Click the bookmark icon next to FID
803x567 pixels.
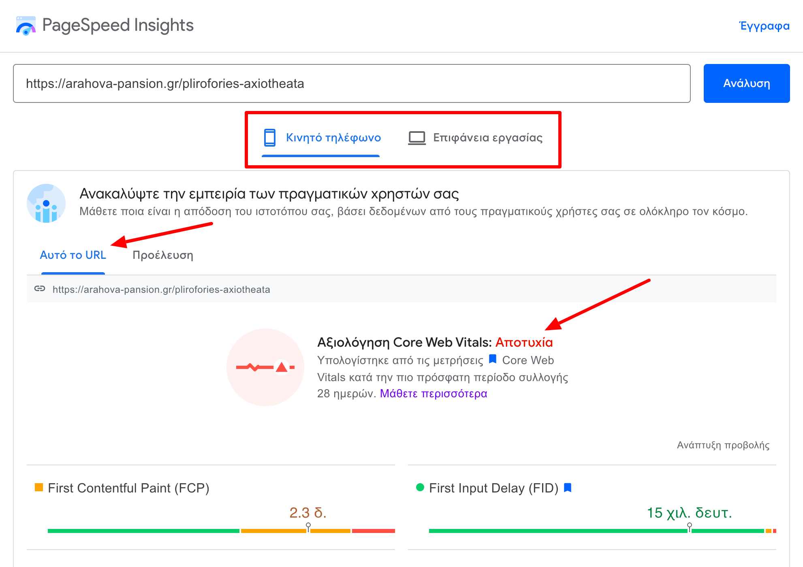click(568, 488)
